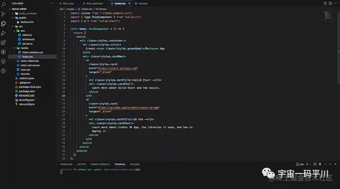Collapse the env folder
The height and width of the screenshot is (189, 340).
(14, 31)
